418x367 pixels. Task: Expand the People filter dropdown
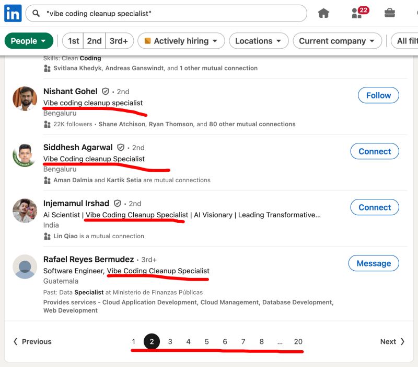pyautogui.click(x=29, y=41)
